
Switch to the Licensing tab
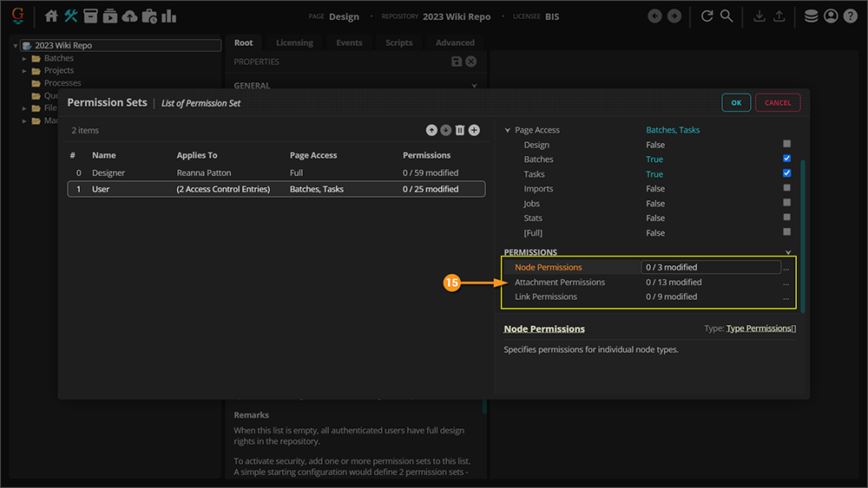click(294, 42)
